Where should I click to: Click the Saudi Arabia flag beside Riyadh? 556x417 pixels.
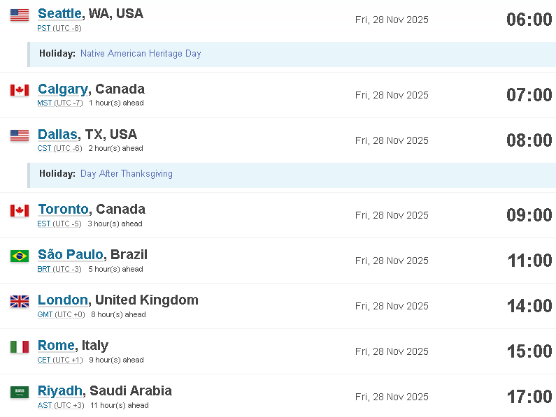pyautogui.click(x=20, y=392)
